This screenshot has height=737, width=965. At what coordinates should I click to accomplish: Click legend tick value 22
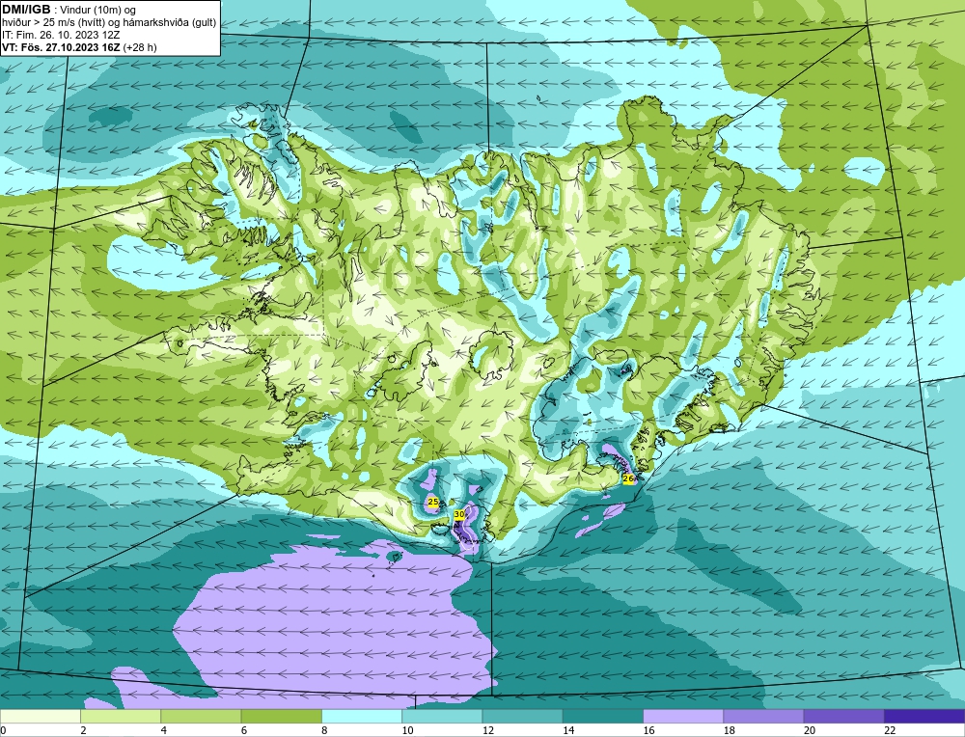pos(890,731)
